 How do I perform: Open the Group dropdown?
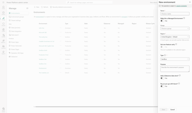(175, 29)
